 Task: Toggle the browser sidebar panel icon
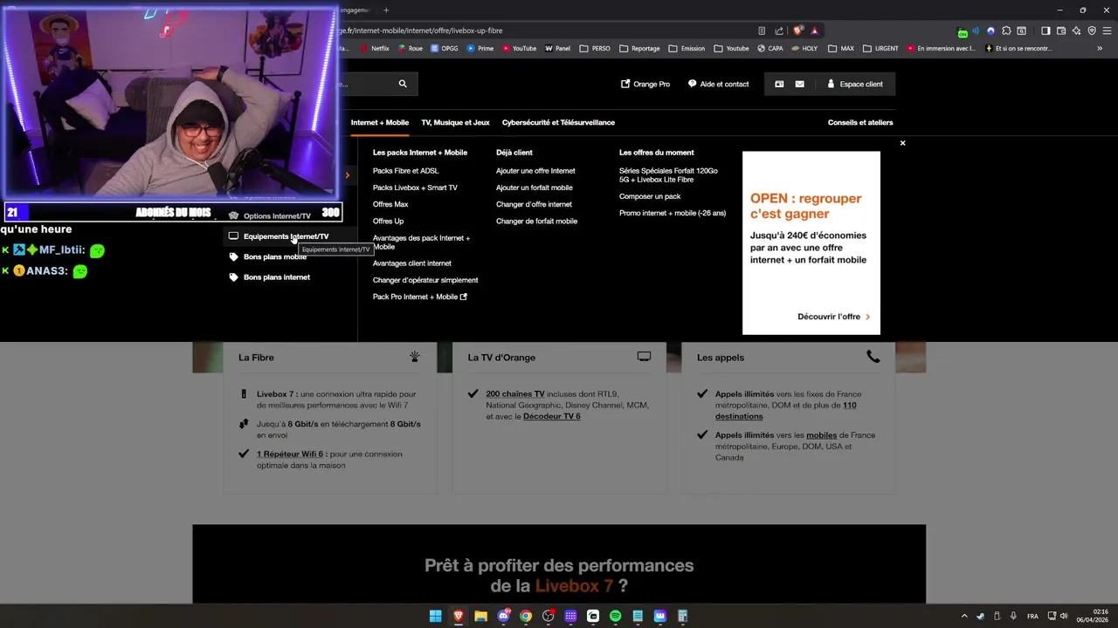(1046, 31)
